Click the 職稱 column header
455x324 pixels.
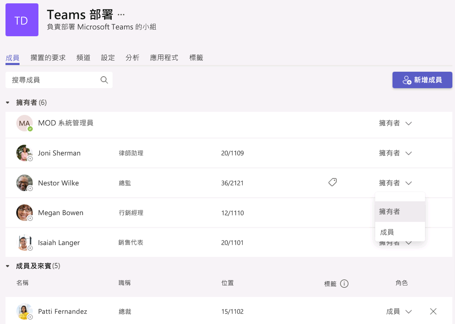point(125,283)
